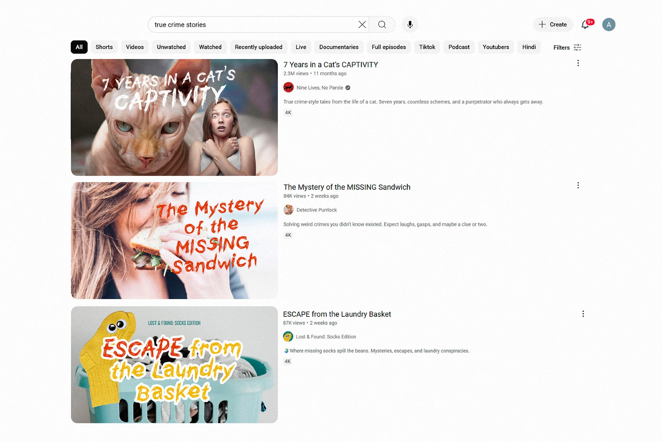Open Nine Lives, No Parole channel avatar
The width and height of the screenshot is (662, 442).
click(288, 88)
